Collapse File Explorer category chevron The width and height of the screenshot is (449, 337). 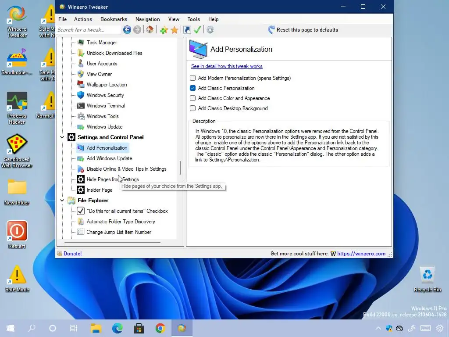point(62,201)
